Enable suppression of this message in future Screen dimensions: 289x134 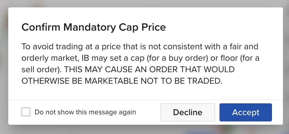click(26, 112)
